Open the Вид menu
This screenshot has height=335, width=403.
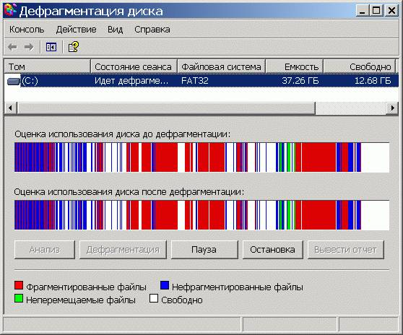pos(115,30)
